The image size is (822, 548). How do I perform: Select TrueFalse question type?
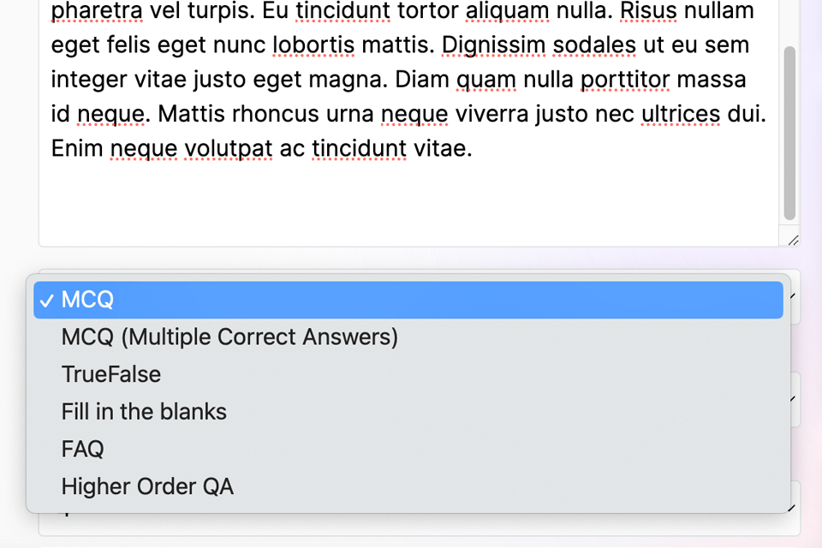[111, 374]
